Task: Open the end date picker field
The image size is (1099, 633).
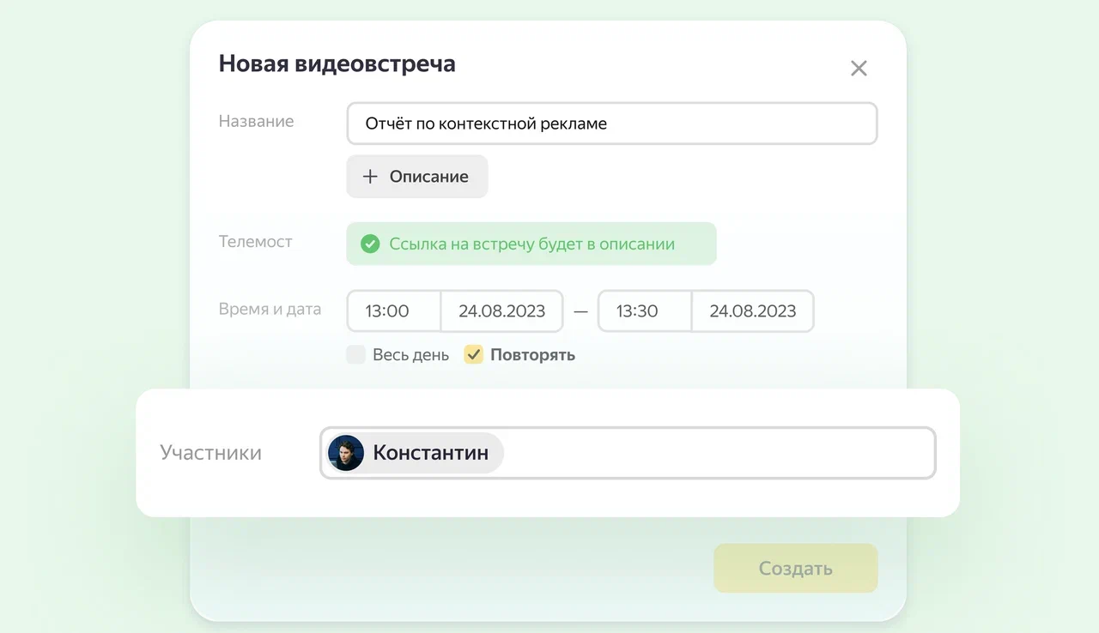Action: [x=752, y=311]
